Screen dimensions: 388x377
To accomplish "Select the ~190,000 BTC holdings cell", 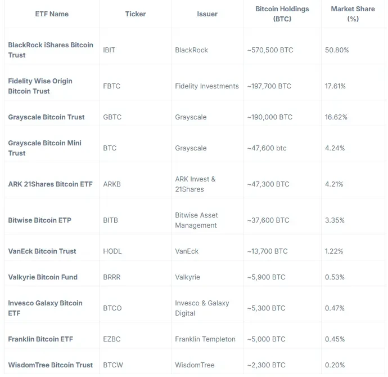I will pos(269,117).
